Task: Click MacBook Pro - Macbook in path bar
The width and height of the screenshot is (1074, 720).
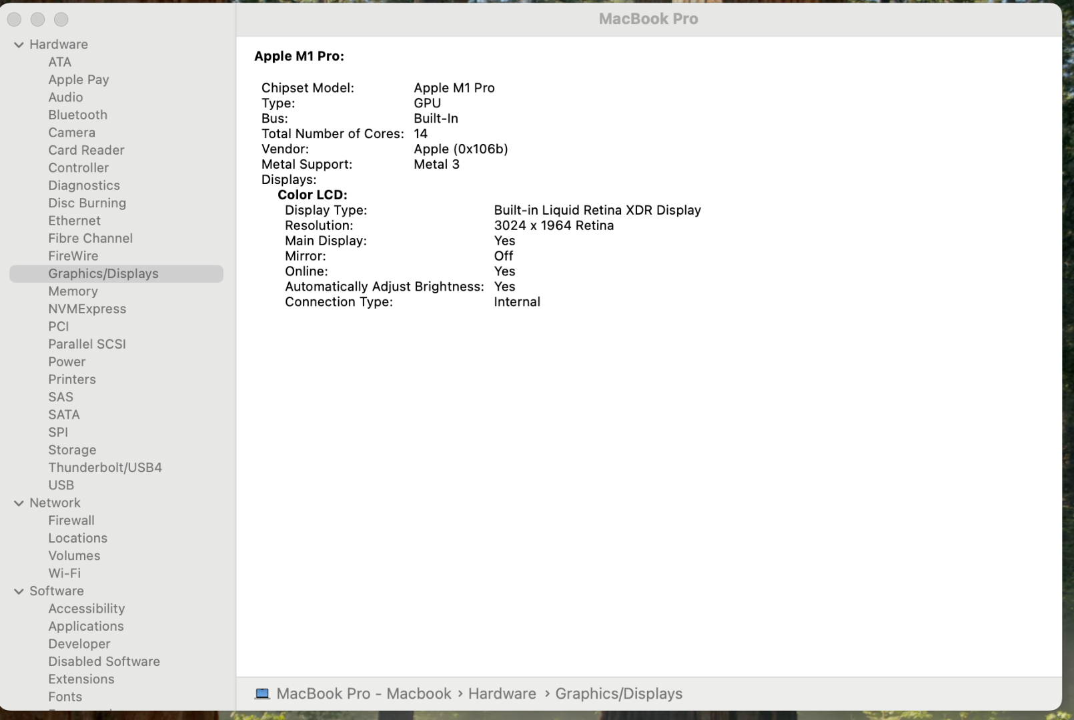Action: point(364,694)
